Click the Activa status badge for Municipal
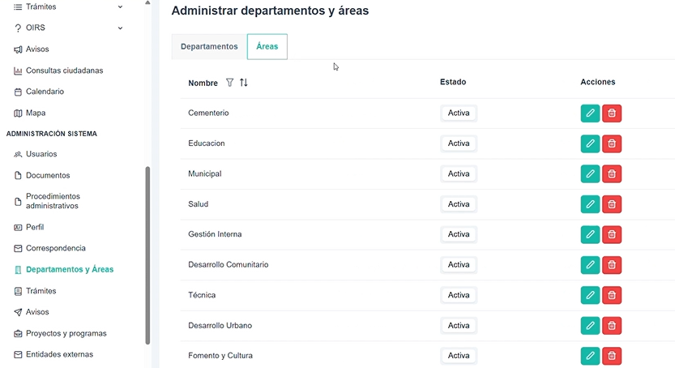Image resolution: width=675 pixels, height=368 pixels. tap(459, 174)
